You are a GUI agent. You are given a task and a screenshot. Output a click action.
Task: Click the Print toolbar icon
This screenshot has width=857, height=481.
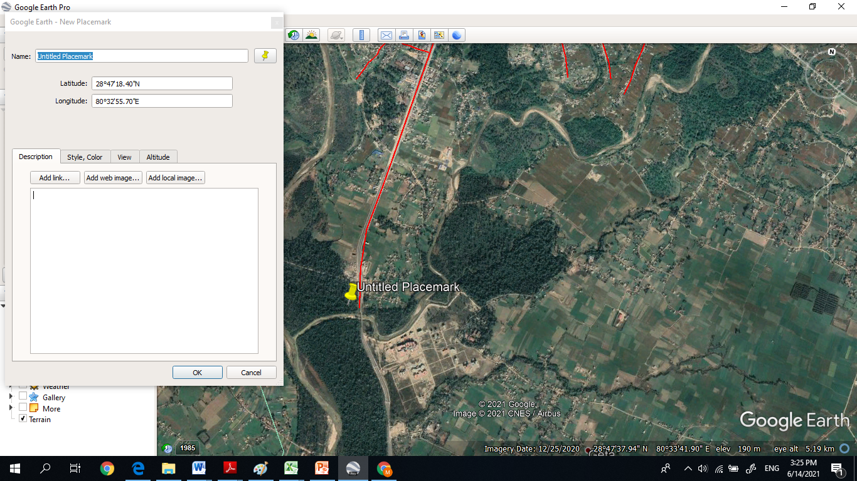pos(404,35)
